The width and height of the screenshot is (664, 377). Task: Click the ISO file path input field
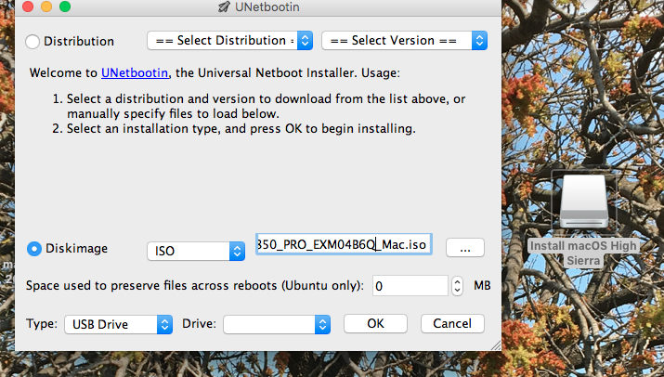click(x=344, y=244)
